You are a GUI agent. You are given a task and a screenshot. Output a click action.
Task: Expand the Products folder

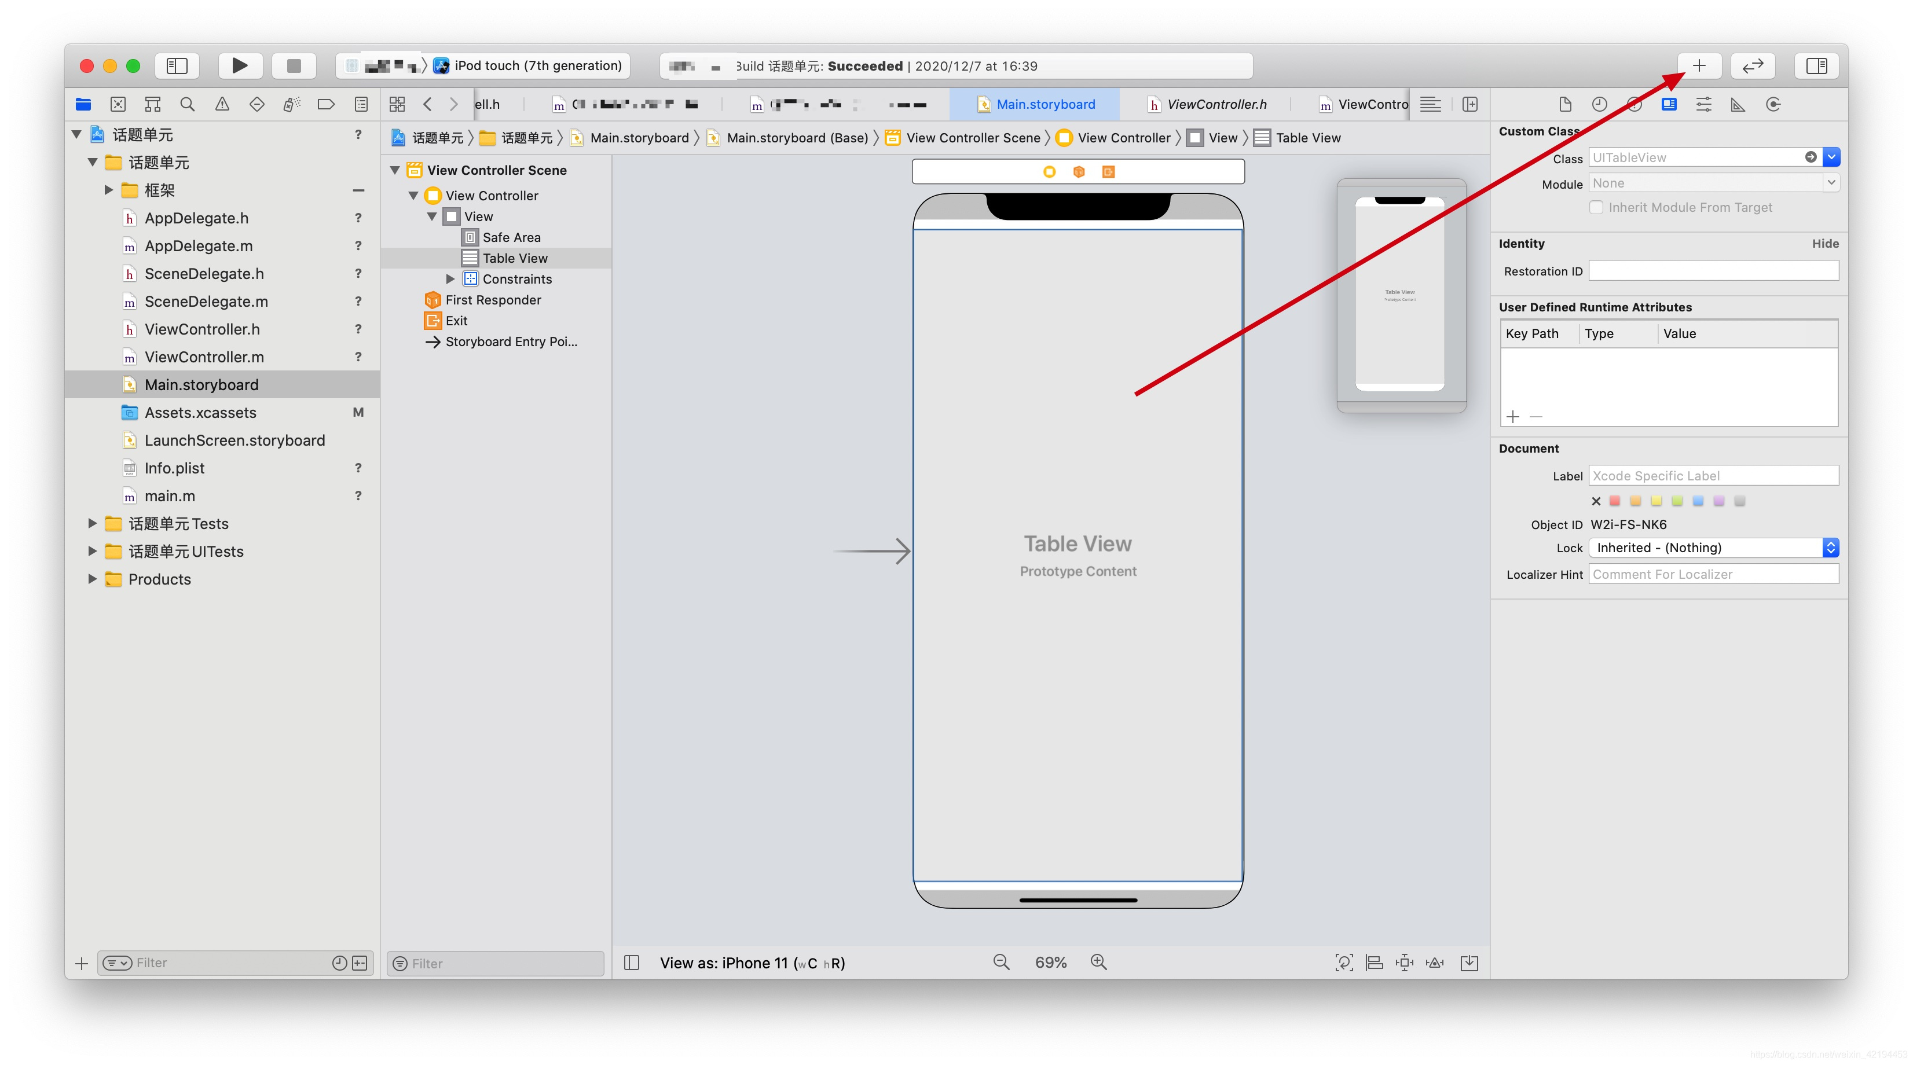(x=92, y=579)
